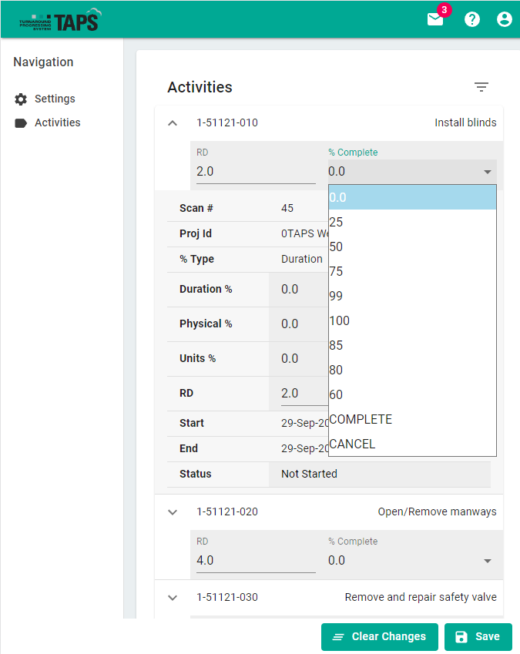The height and width of the screenshot is (654, 520).
Task: Click the help question mark icon
Action: (472, 19)
